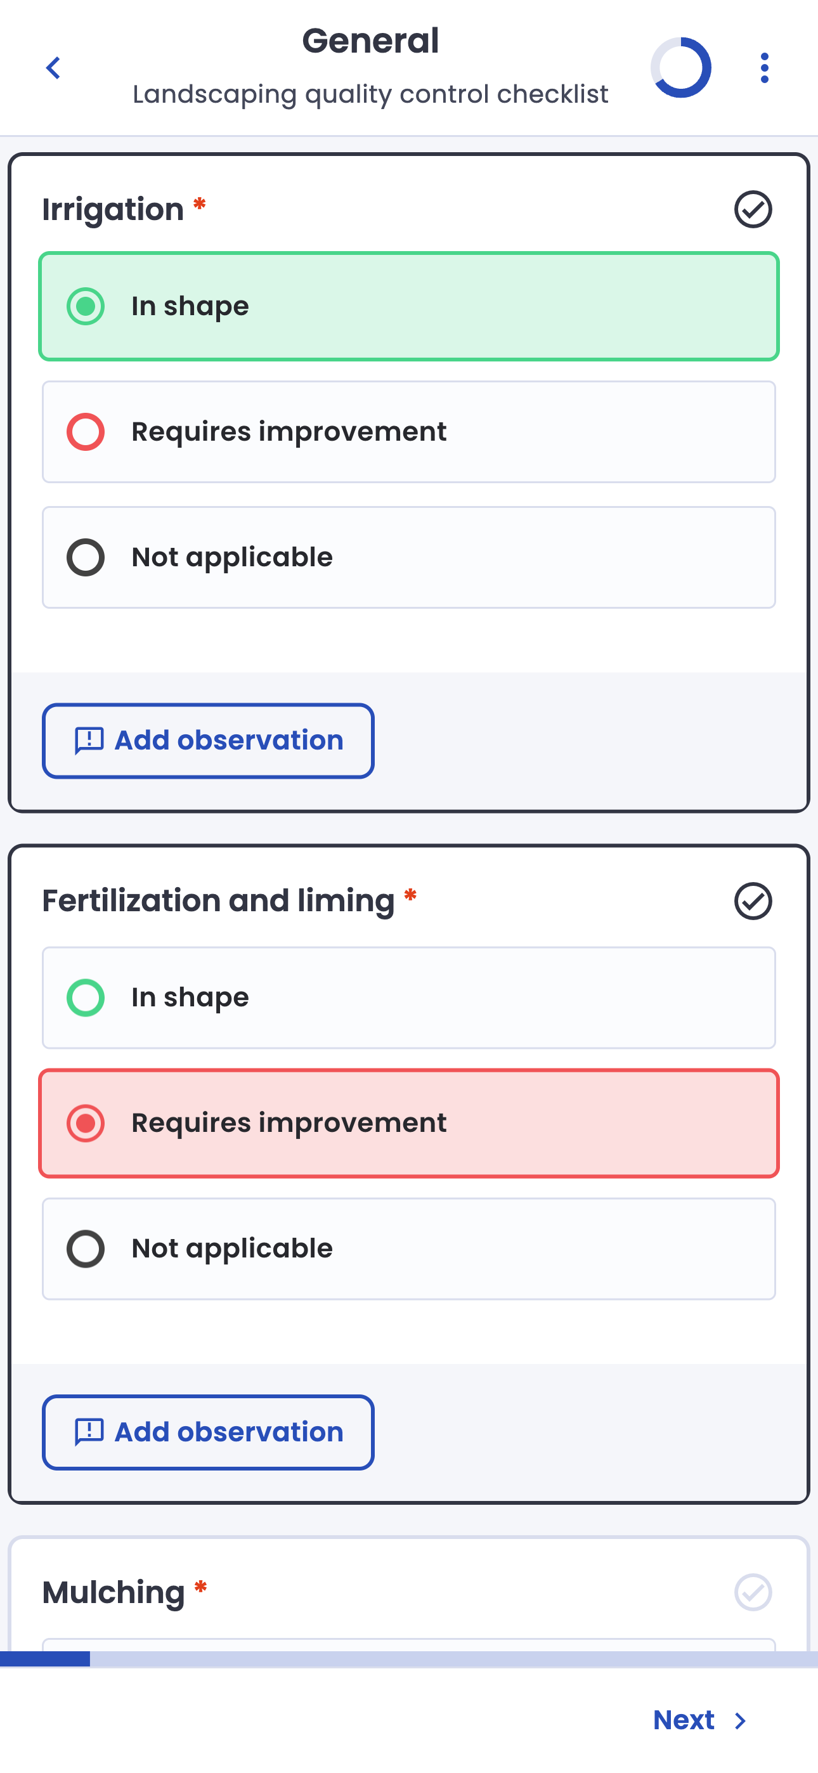Tap the back arrow icon
The image size is (818, 1773).
pos(53,68)
